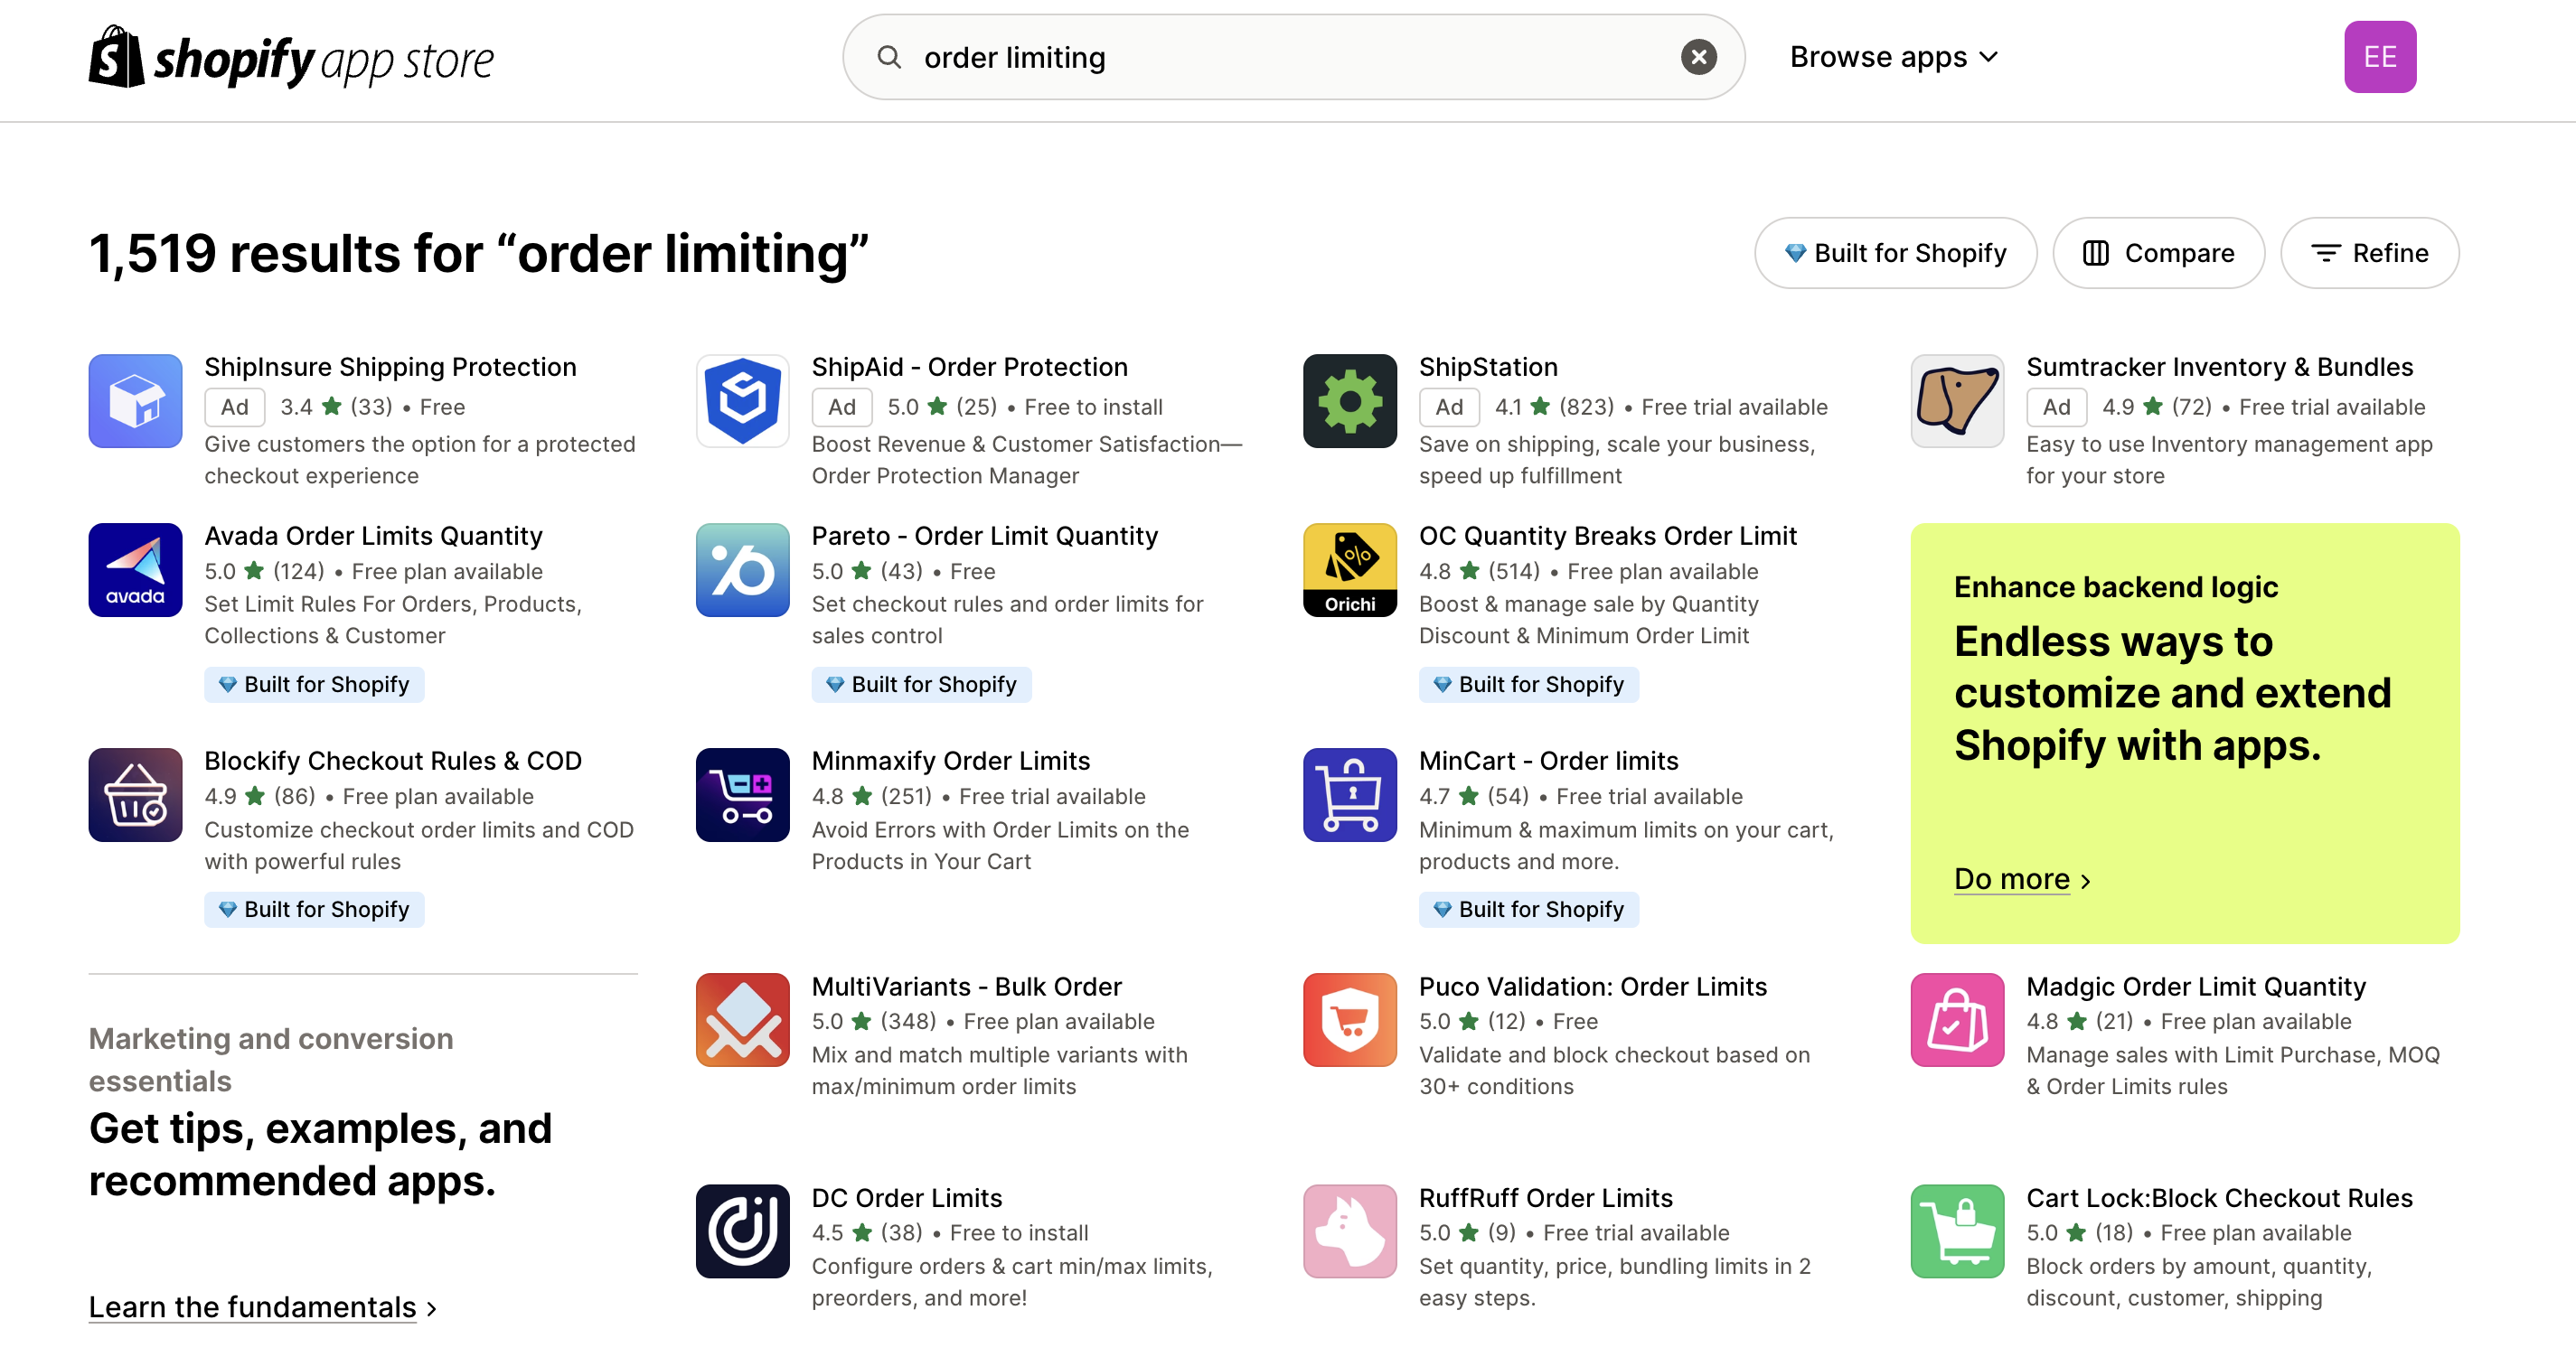Screen dimensions: 2576x1357
Task: Filter results by Built for Shopify
Action: pyautogui.click(x=1895, y=253)
